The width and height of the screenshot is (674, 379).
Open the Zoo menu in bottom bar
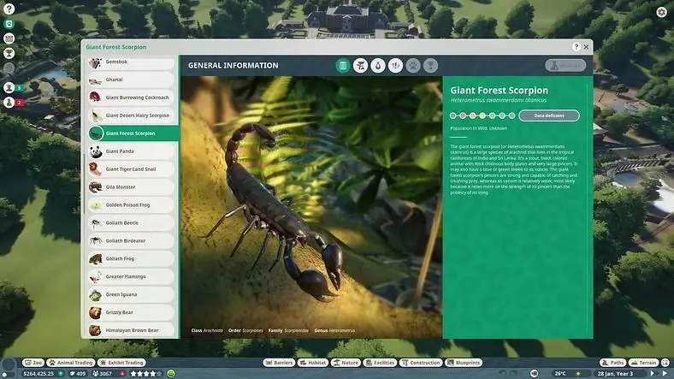pyautogui.click(x=33, y=363)
